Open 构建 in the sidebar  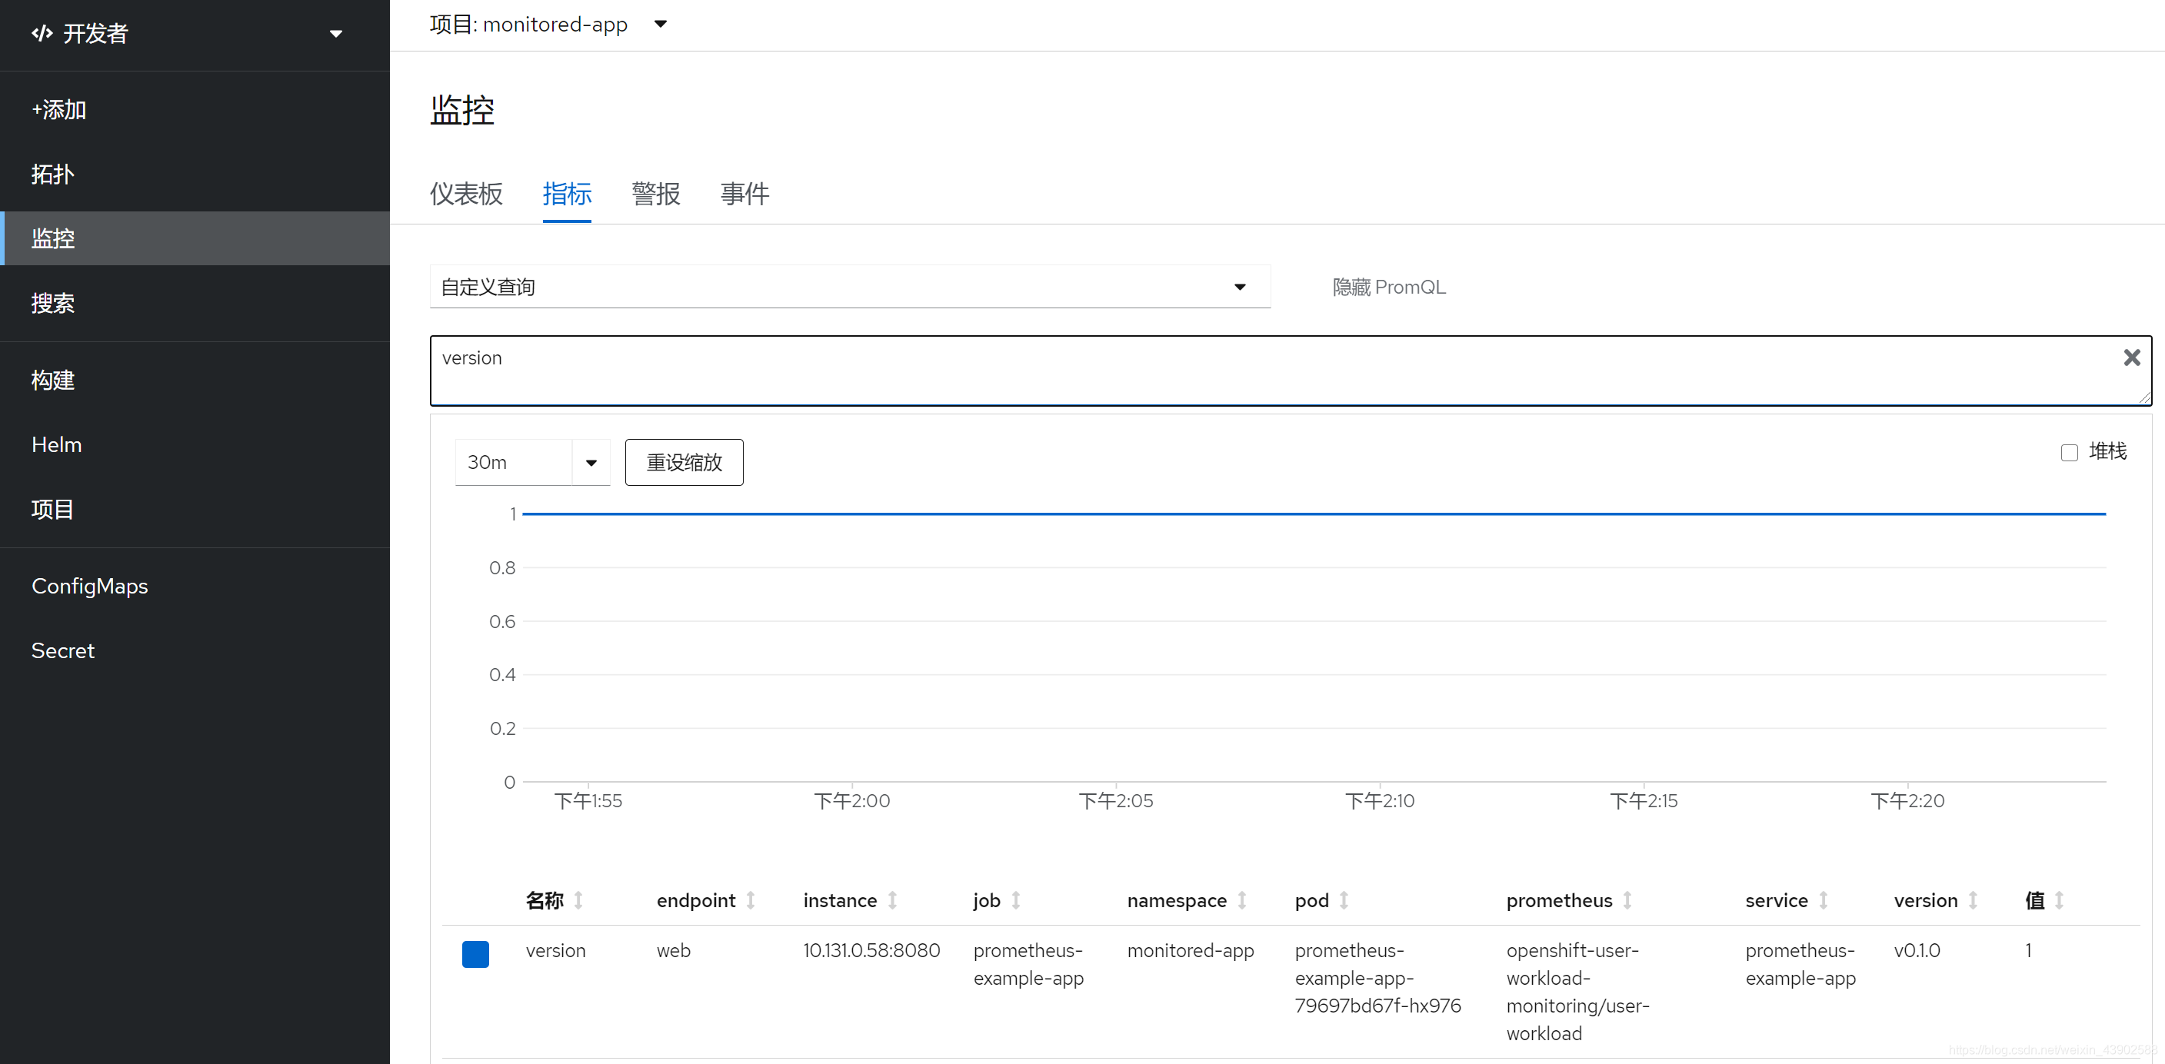pos(195,380)
